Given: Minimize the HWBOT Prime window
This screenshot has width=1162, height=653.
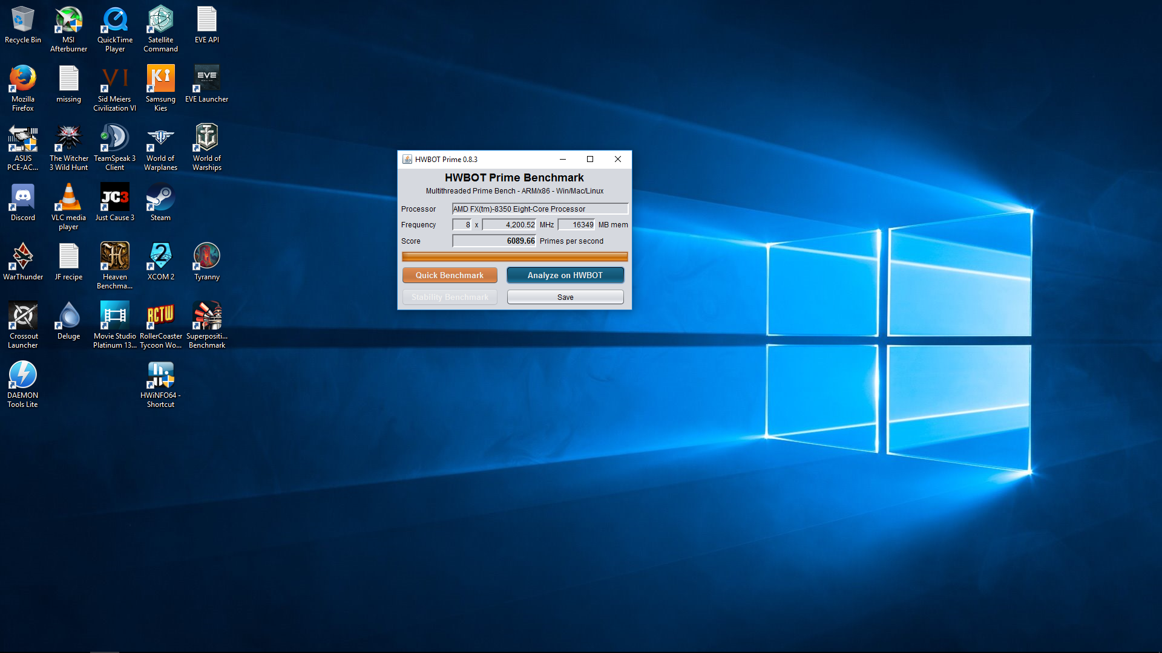Looking at the screenshot, I should [x=563, y=159].
